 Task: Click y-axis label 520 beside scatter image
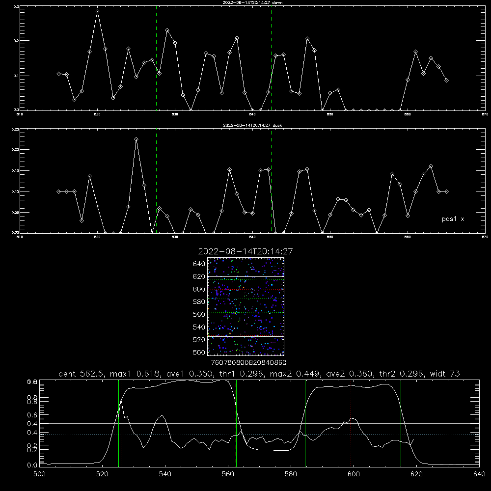[x=199, y=340]
